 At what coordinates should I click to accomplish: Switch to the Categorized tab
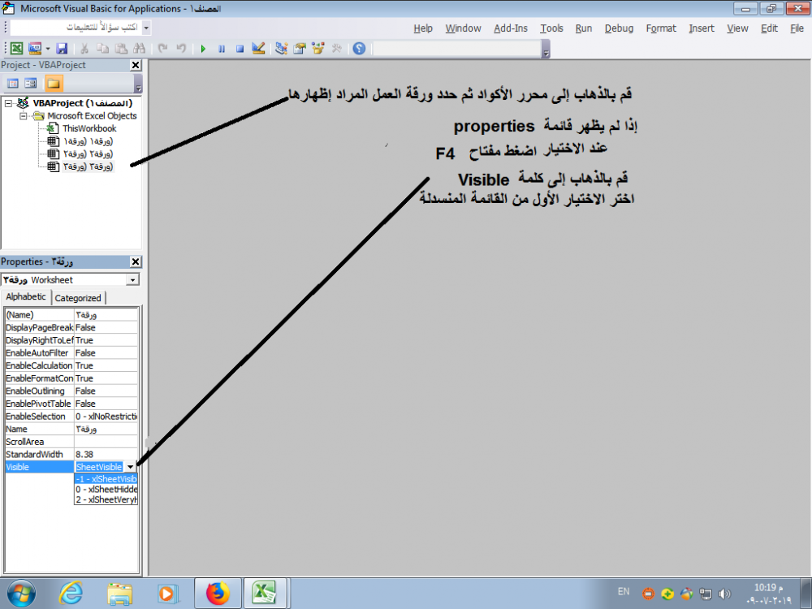pos(78,298)
